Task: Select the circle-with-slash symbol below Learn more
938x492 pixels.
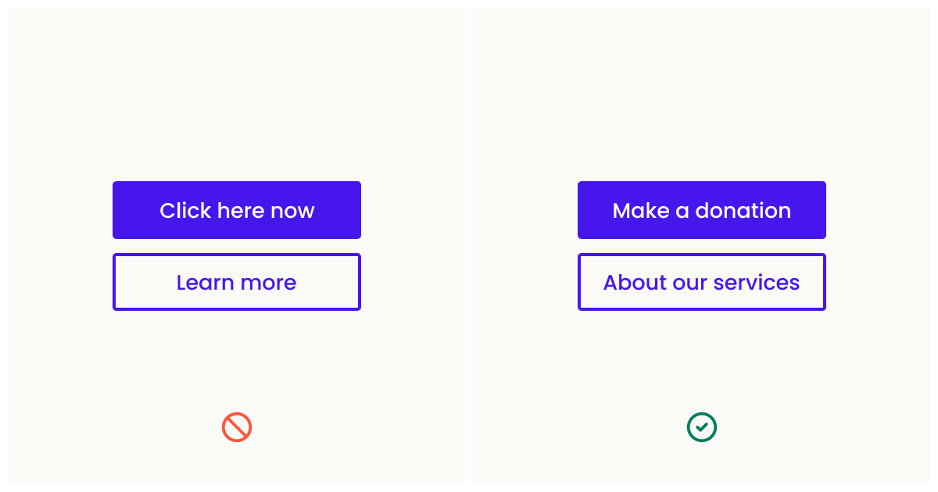Action: pyautogui.click(x=237, y=426)
